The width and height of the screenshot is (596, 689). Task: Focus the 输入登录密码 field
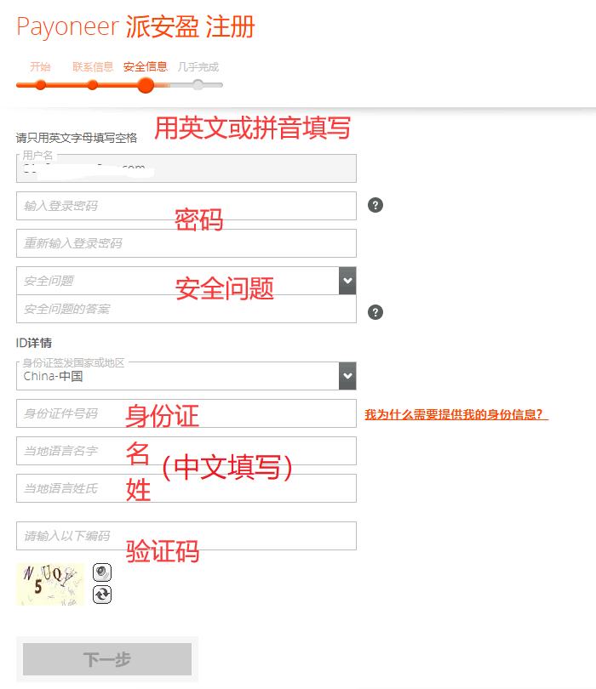[186, 206]
